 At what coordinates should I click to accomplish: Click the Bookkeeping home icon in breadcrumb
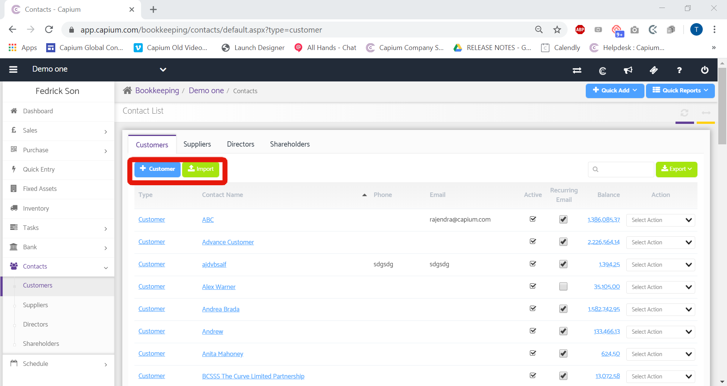click(x=127, y=91)
